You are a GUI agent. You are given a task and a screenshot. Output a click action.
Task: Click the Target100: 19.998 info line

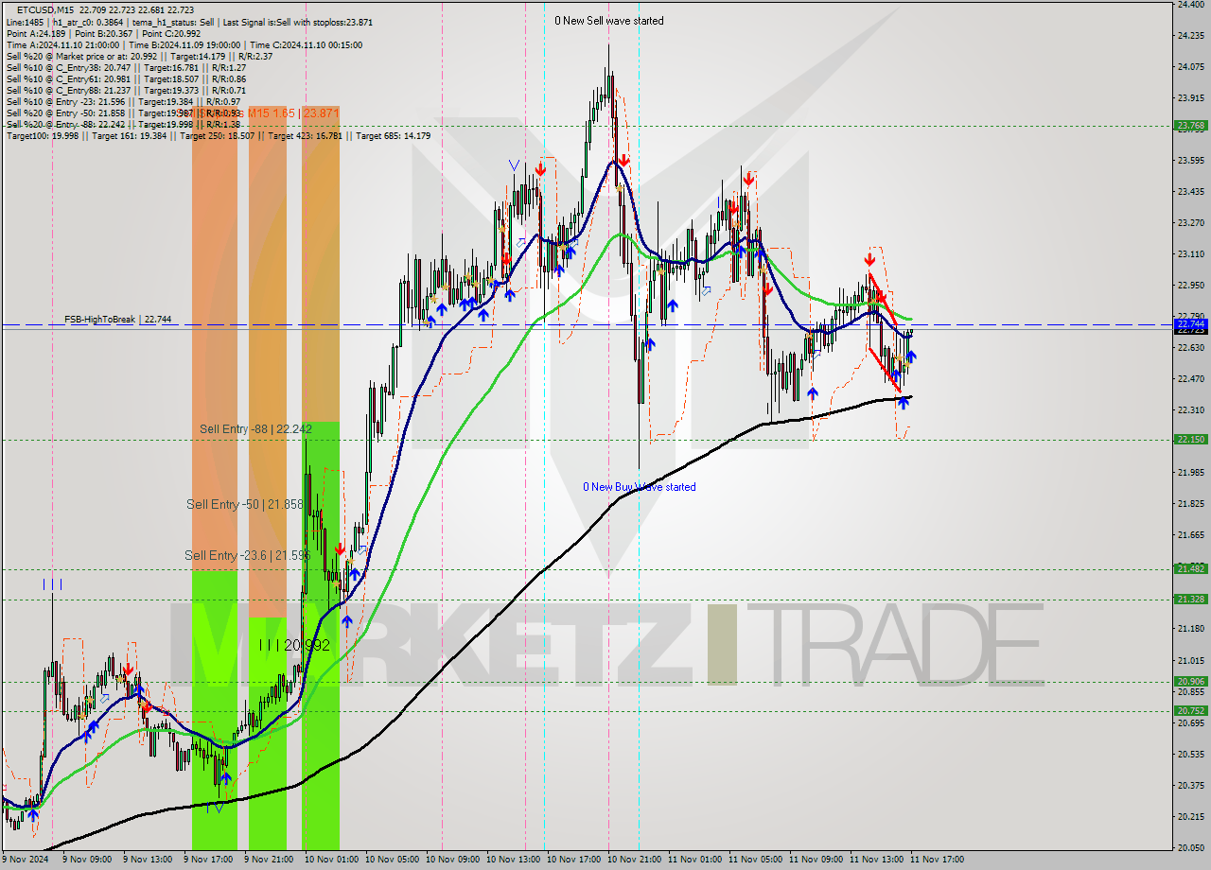click(x=219, y=136)
